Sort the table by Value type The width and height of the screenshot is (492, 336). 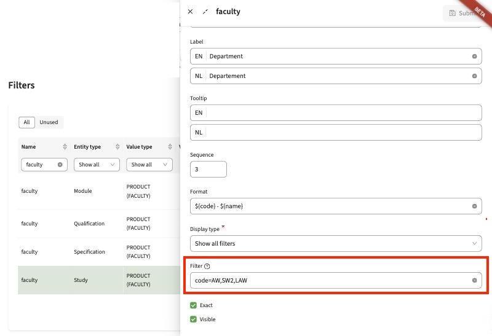(x=170, y=147)
